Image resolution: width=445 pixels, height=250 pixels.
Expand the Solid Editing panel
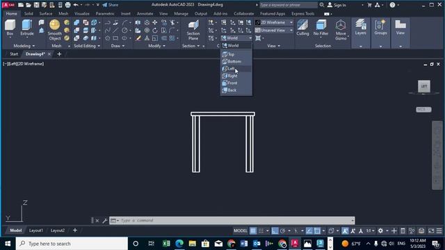click(x=87, y=46)
